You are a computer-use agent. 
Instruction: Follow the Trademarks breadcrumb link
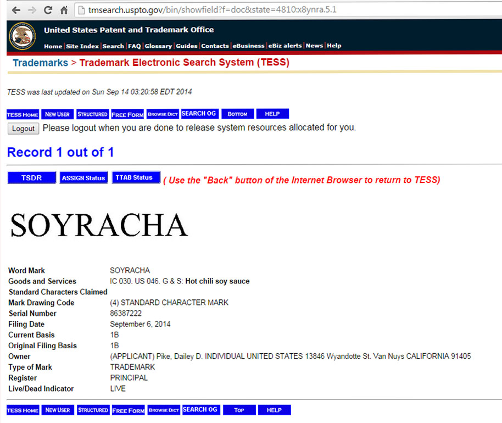coord(40,63)
